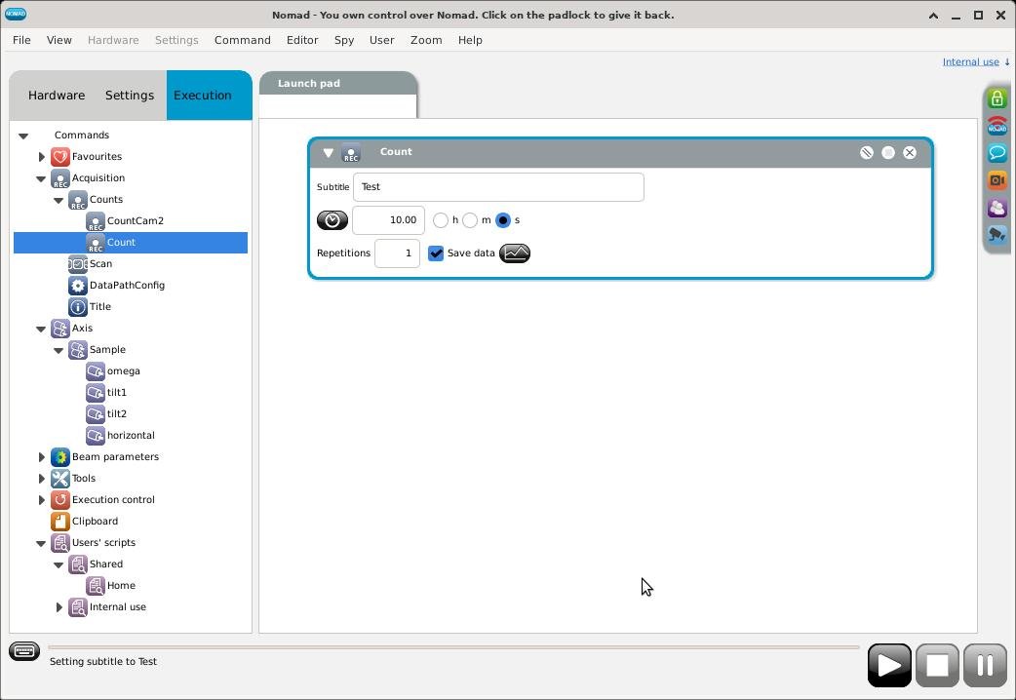Click the execution progress bar

453,647
